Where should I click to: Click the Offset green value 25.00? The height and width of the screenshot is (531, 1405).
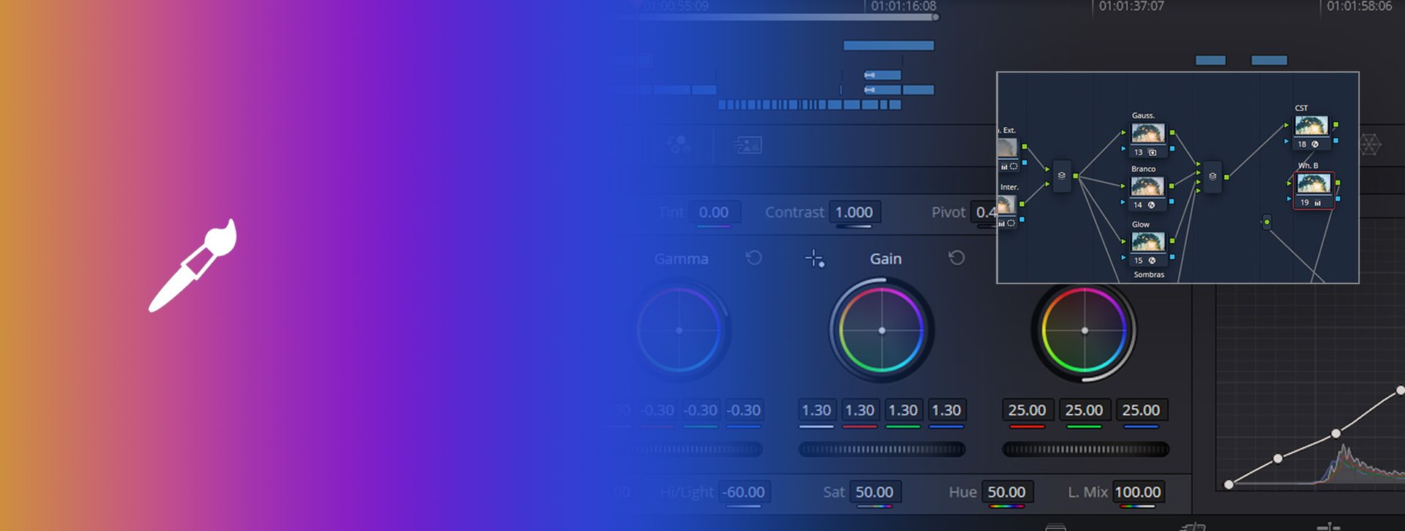coord(1084,410)
